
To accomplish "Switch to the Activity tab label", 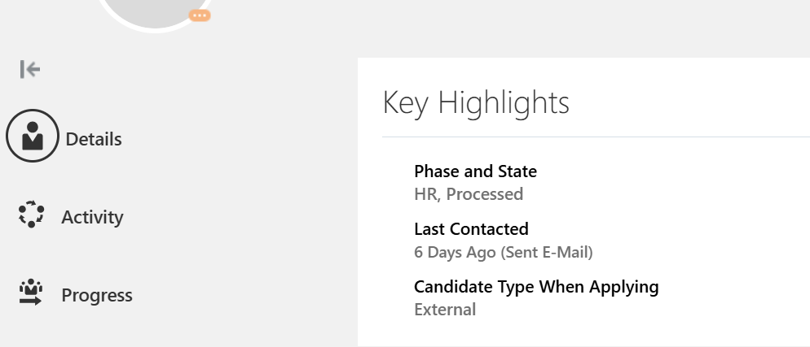I will (92, 217).
